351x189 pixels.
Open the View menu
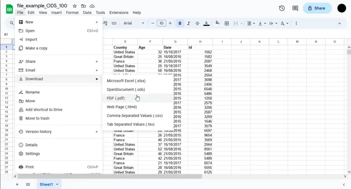(x=43, y=13)
